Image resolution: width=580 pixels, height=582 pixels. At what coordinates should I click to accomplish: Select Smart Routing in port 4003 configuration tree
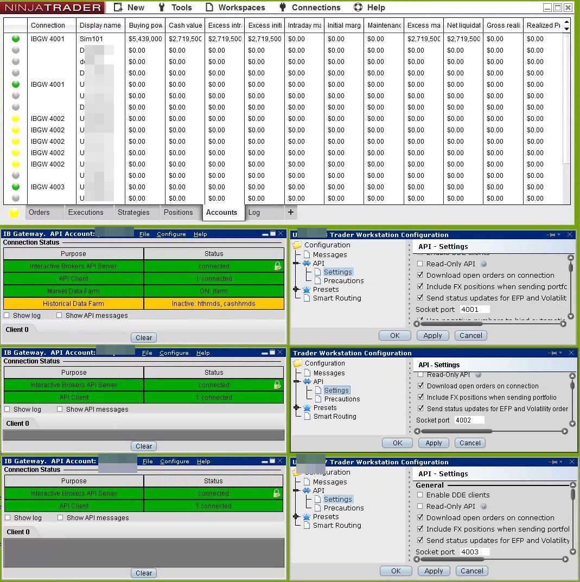tap(337, 525)
